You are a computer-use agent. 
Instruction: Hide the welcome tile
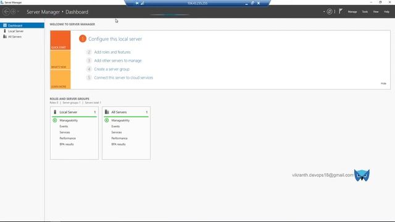(383, 84)
